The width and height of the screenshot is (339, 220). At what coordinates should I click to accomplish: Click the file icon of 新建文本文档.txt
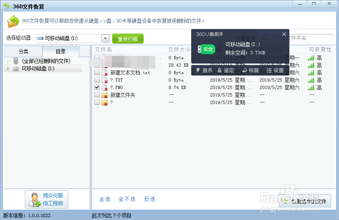pos(105,73)
